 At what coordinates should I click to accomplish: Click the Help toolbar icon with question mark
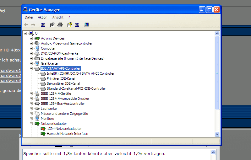(70, 25)
